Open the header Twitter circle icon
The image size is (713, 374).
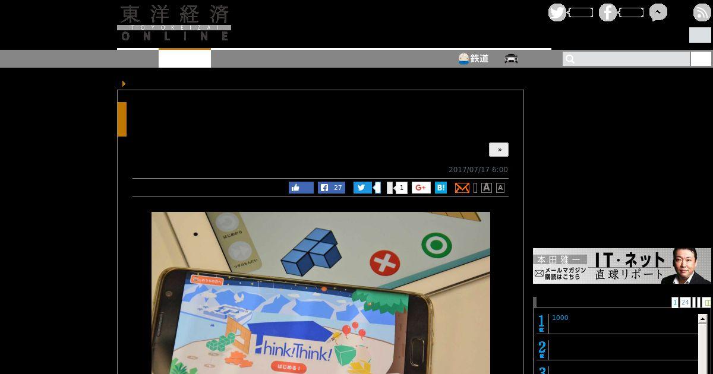click(x=557, y=12)
